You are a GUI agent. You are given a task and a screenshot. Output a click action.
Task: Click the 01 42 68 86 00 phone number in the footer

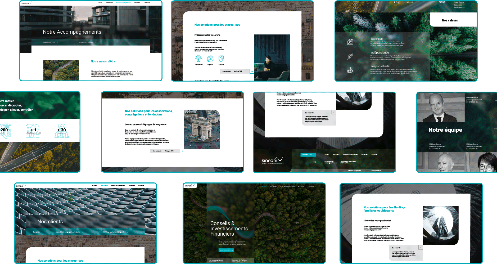[329, 161]
